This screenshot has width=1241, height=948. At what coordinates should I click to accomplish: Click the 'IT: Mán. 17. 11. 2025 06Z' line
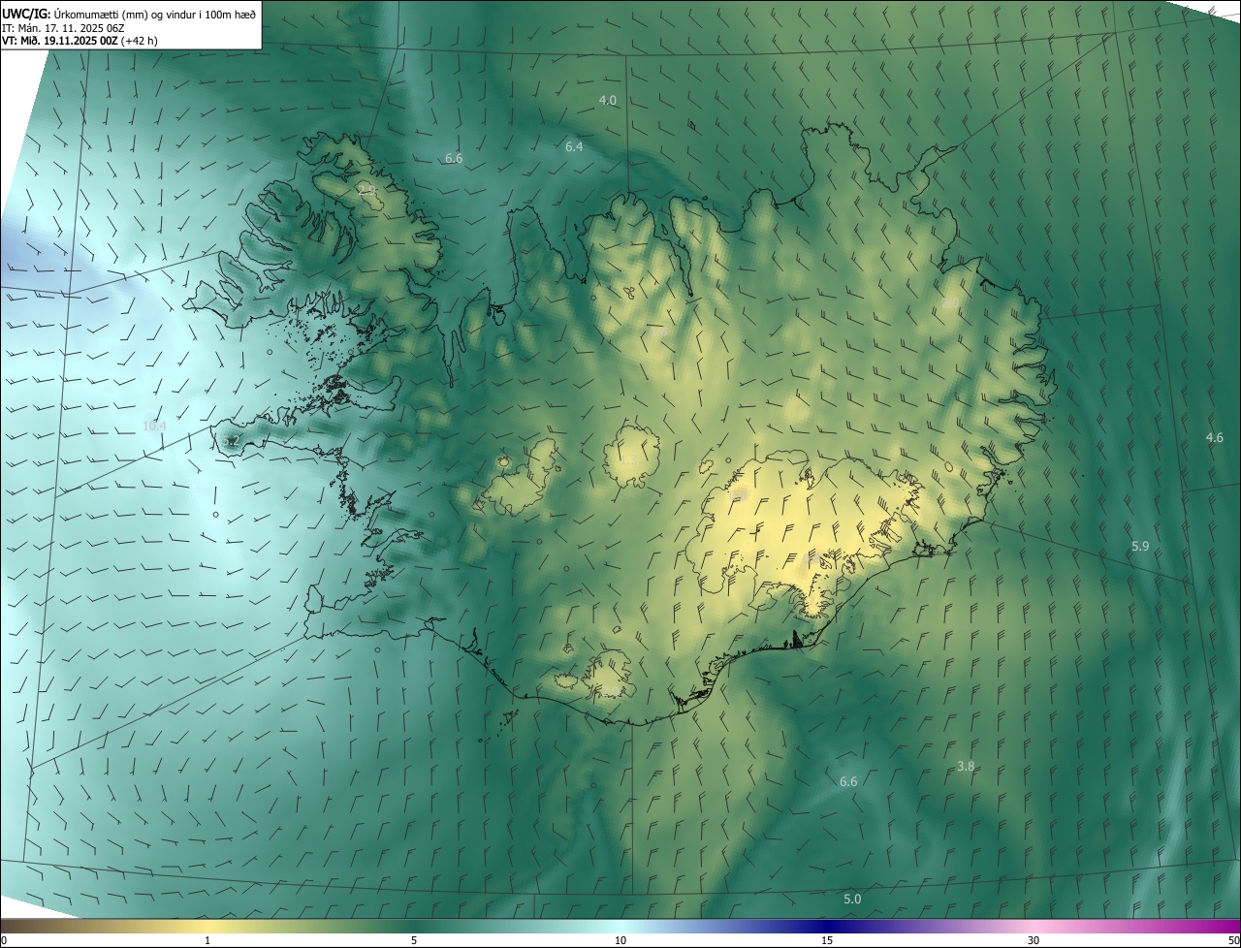coord(65,28)
